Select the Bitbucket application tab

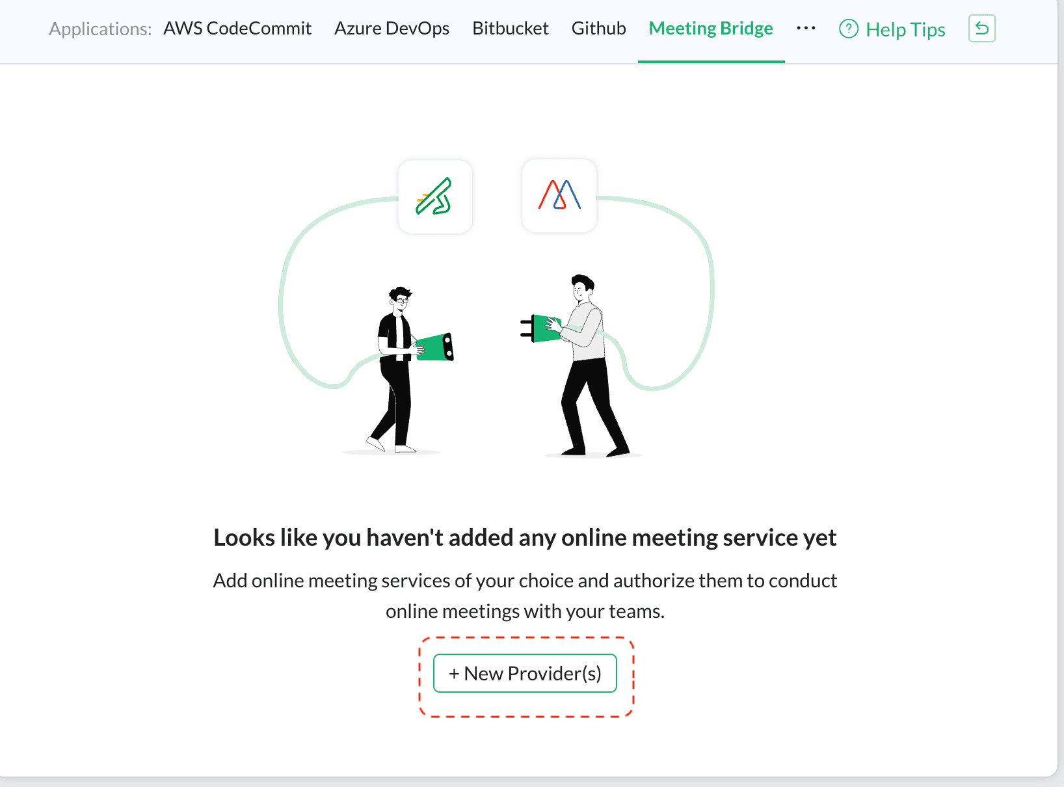pyautogui.click(x=511, y=29)
